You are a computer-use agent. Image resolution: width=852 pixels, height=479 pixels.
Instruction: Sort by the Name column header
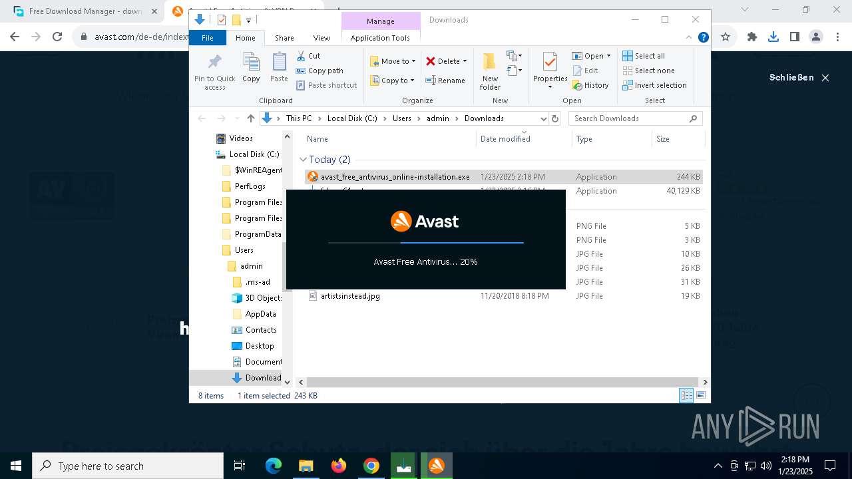(x=390, y=139)
